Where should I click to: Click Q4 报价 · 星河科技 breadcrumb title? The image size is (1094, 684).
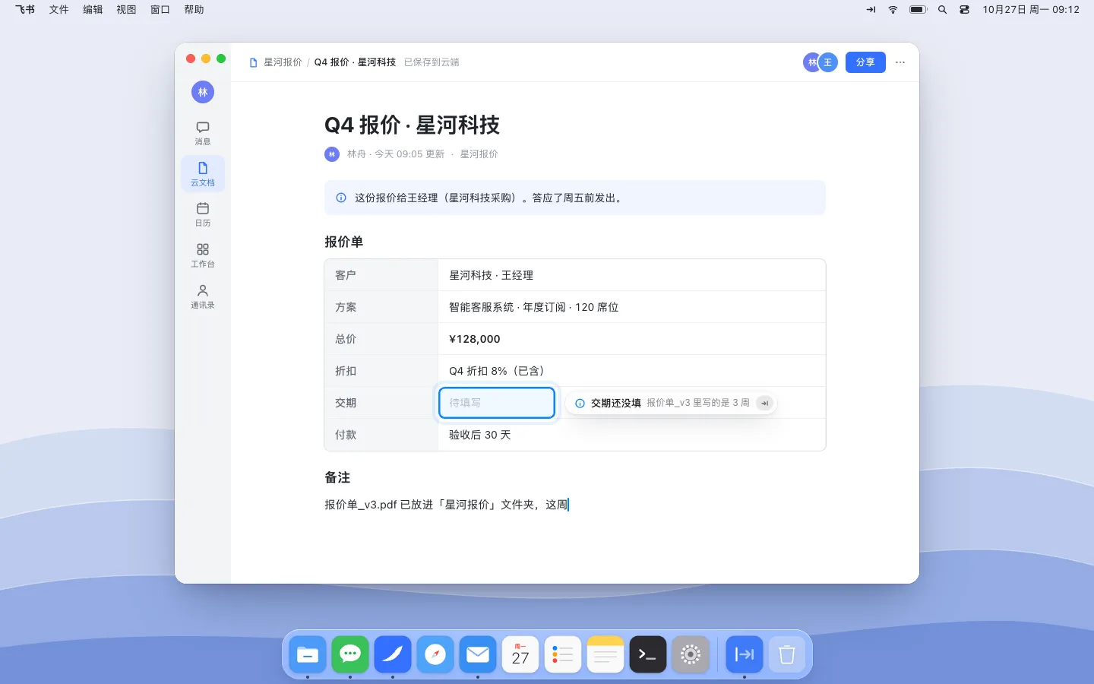355,62
